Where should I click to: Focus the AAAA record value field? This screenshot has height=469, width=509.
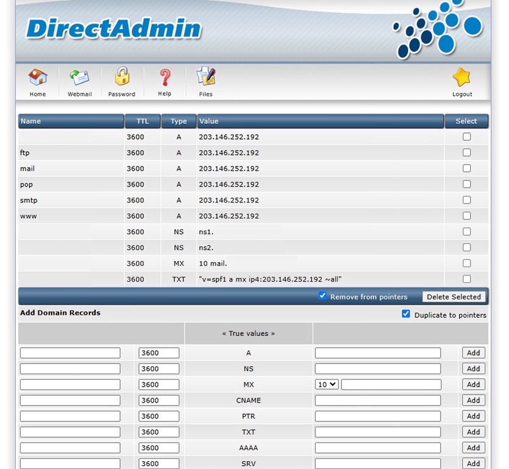[x=378, y=448]
